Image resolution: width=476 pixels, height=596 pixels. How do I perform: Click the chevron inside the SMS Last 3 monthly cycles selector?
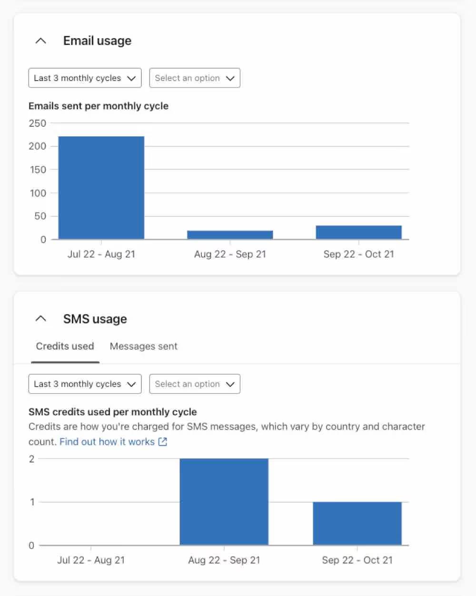(132, 384)
